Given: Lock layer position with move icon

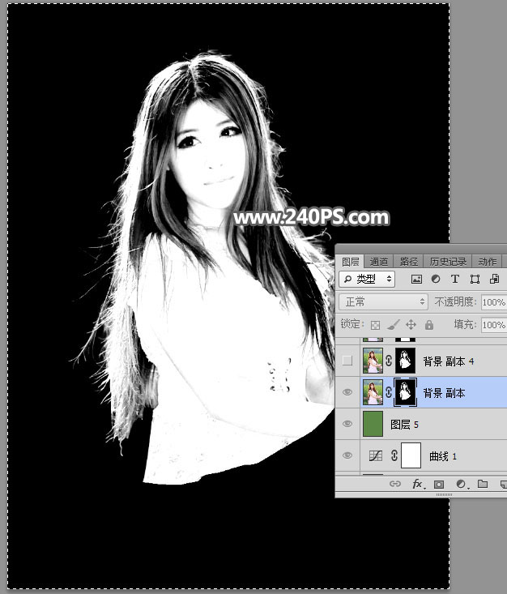Looking at the screenshot, I should click(411, 325).
